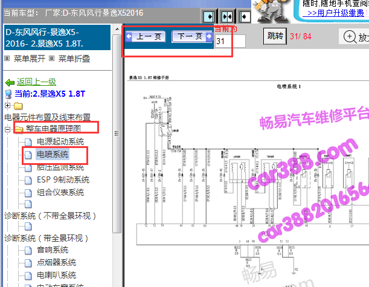This screenshot has height=287, width=369.
Task: Click the 电喷系统 1 diagram title
Action: pos(289,86)
